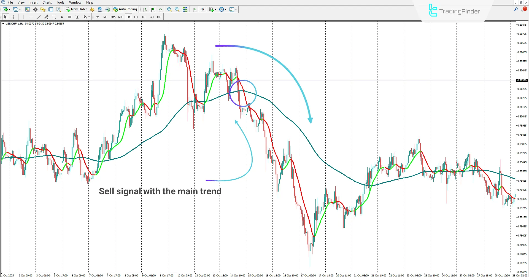
Task: Open the New Order window
Action: tap(78, 9)
